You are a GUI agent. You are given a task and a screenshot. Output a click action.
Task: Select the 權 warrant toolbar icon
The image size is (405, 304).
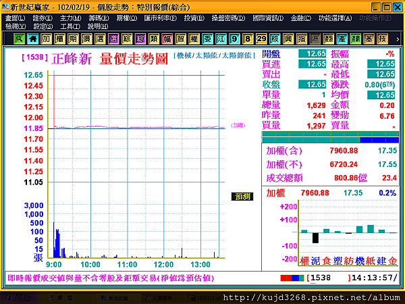coord(194,39)
